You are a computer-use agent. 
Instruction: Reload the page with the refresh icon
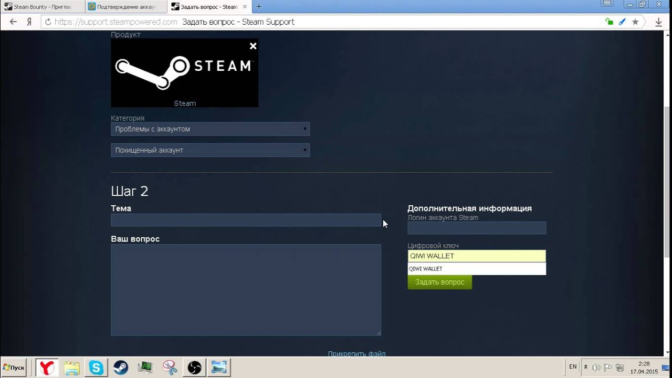click(x=48, y=22)
